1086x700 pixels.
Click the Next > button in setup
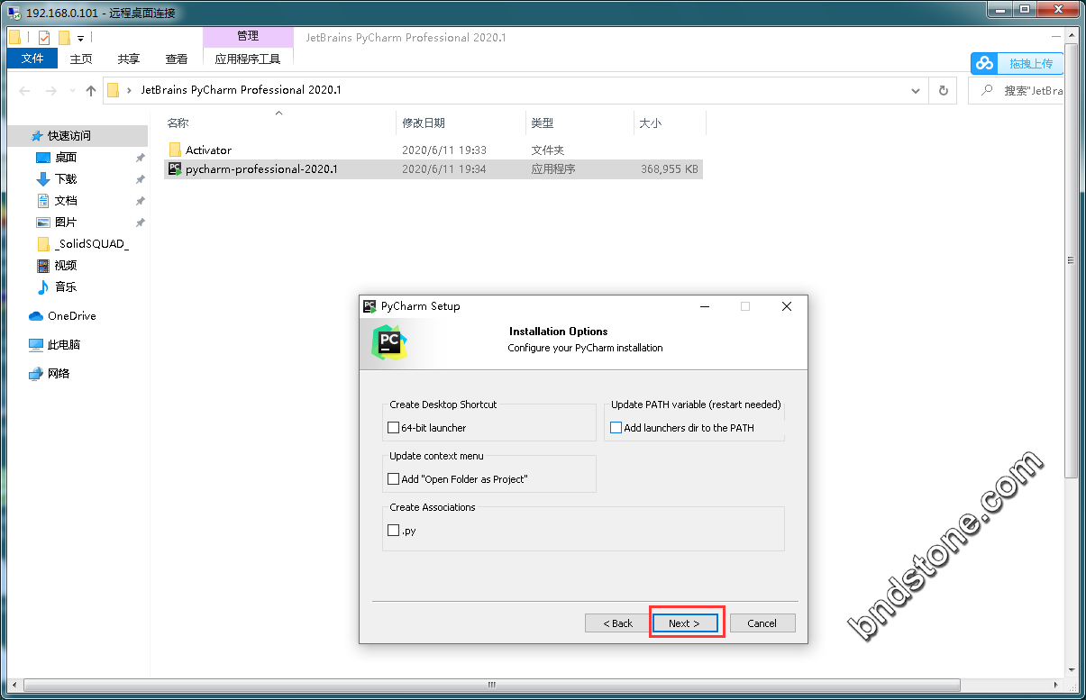[x=684, y=623]
